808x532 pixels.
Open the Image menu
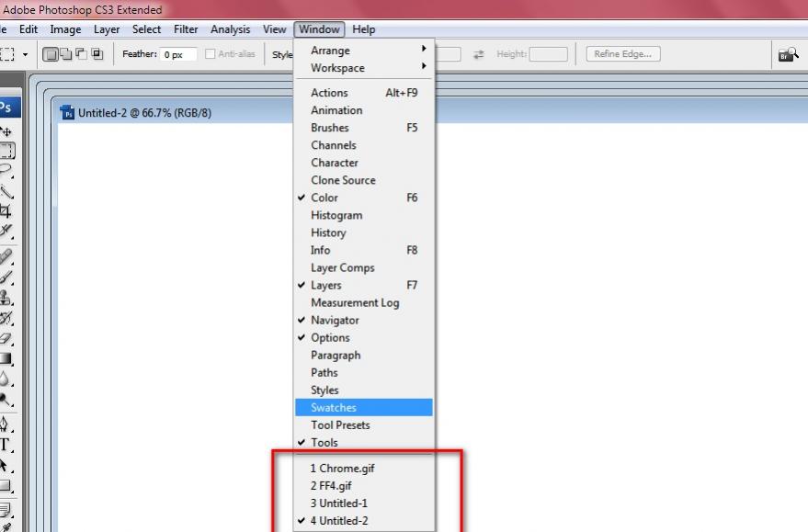(65, 29)
